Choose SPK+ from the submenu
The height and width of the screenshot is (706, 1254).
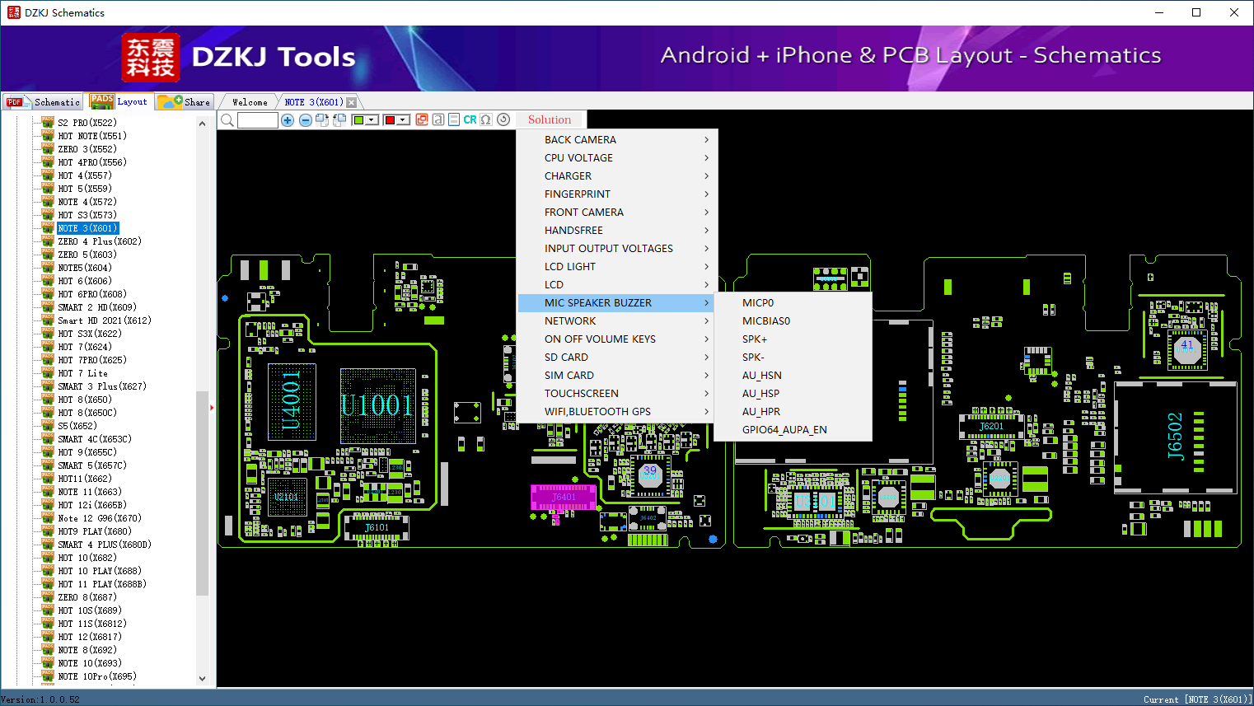pos(793,339)
